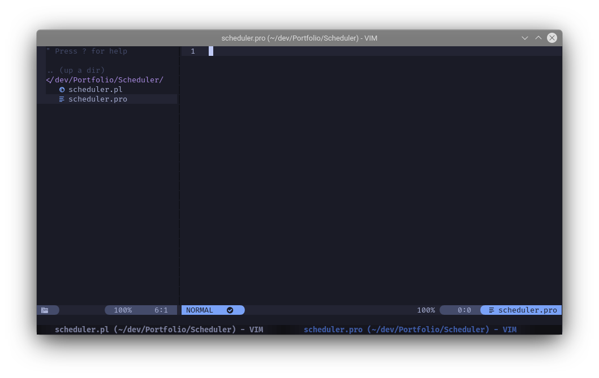Click scheduler.pro in the right statusline
The width and height of the screenshot is (599, 378).
[527, 310]
